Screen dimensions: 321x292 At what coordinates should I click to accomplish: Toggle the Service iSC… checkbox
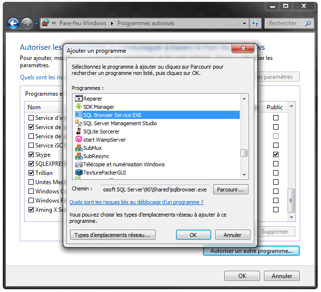[x=31, y=145]
